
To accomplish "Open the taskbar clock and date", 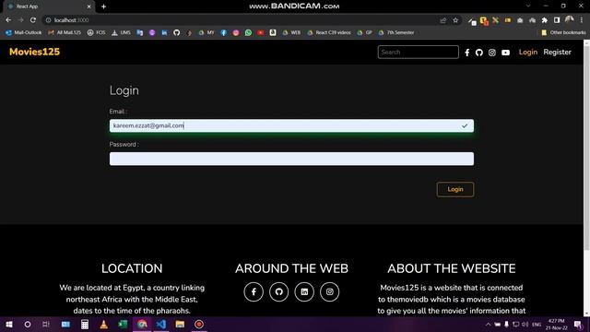I will [557, 324].
